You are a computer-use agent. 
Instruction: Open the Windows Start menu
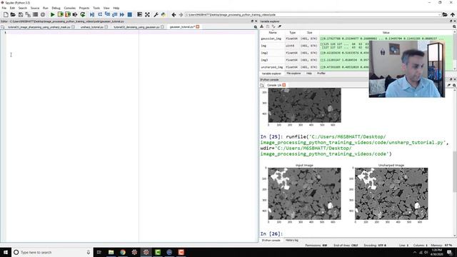tap(6, 252)
